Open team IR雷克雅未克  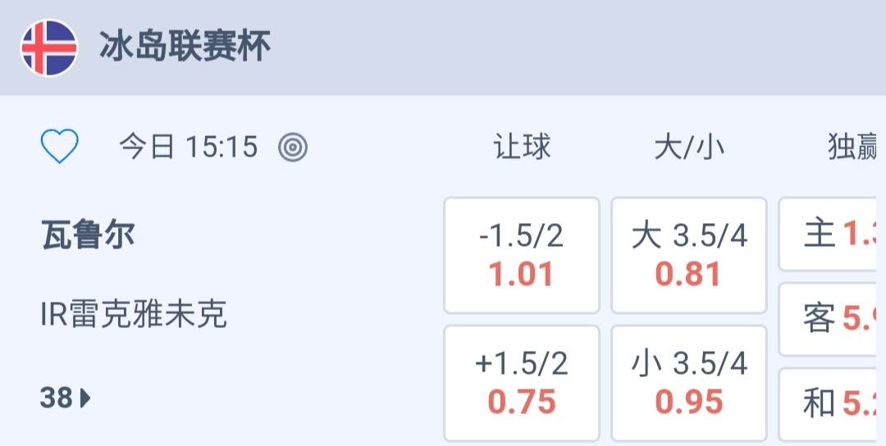[x=134, y=314]
